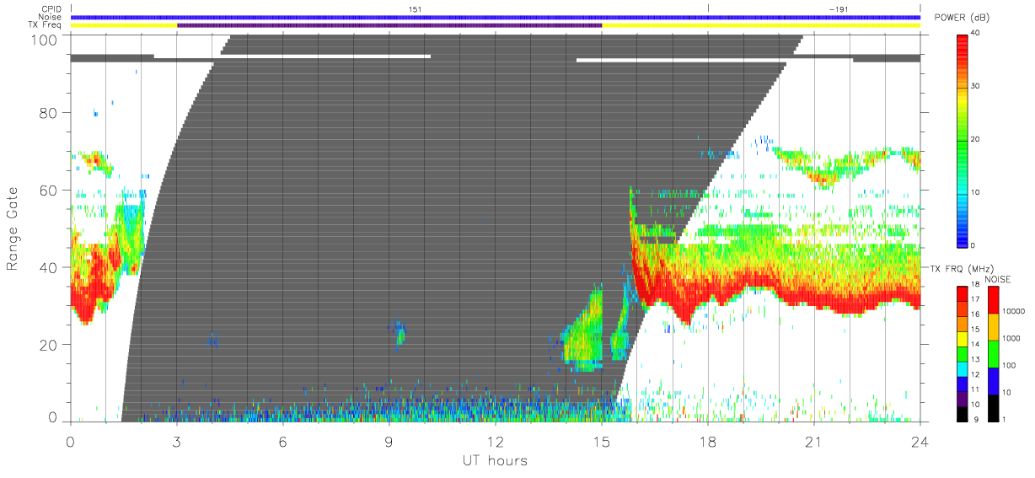Click the black 9 MHz TX FRQ swatch

click(x=962, y=415)
